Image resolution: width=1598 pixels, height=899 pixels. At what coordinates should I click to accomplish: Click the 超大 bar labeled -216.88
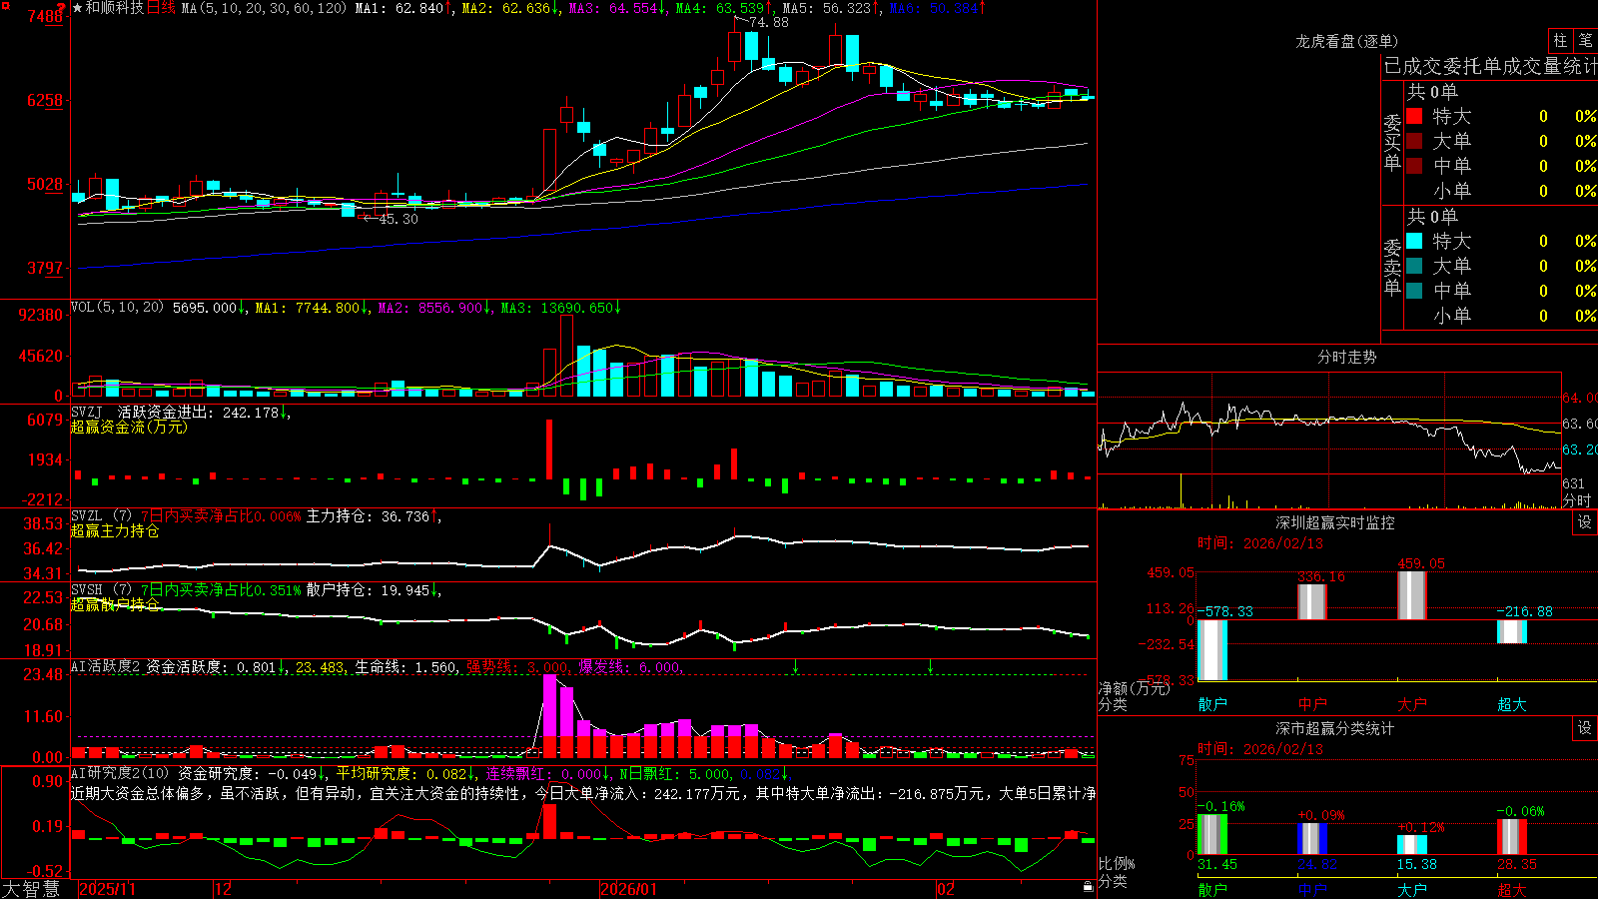[x=1512, y=631]
